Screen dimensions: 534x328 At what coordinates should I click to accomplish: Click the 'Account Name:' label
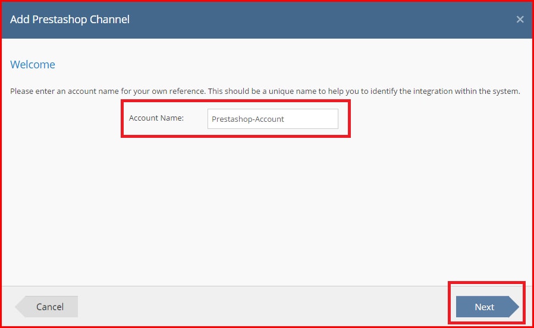coord(156,118)
